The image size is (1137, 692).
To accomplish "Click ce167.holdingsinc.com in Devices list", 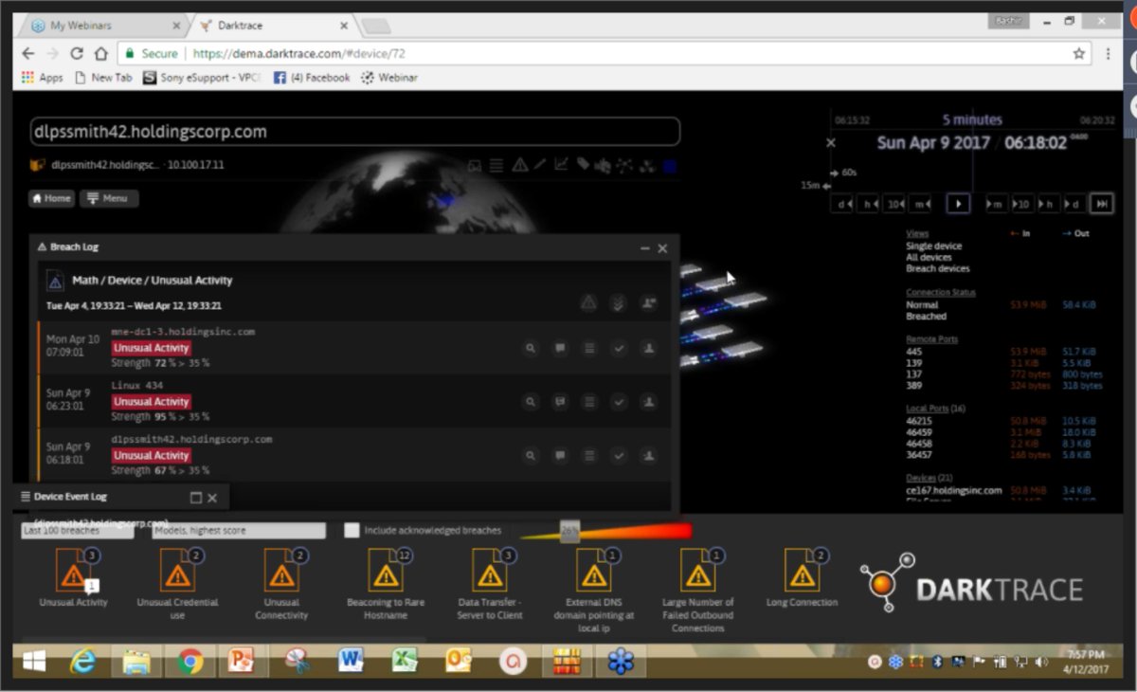I will [x=953, y=490].
